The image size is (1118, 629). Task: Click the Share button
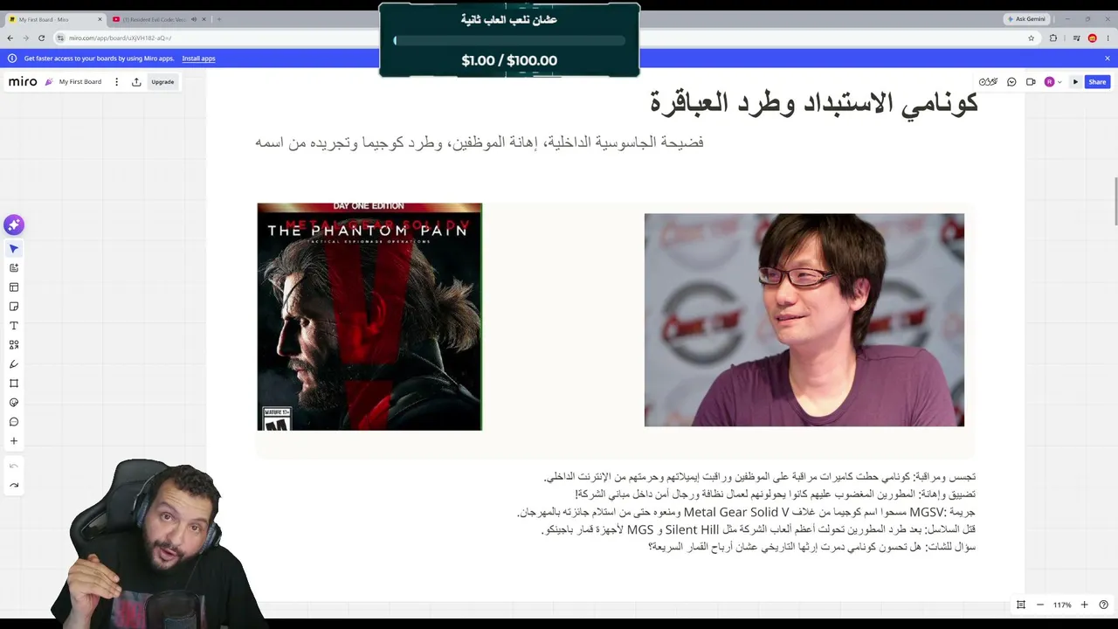pyautogui.click(x=1097, y=82)
